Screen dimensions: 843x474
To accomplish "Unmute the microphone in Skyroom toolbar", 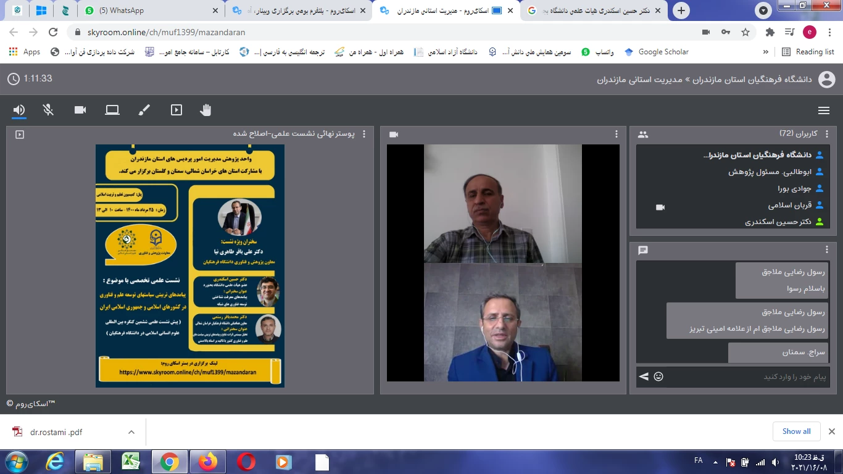I will tap(48, 110).
